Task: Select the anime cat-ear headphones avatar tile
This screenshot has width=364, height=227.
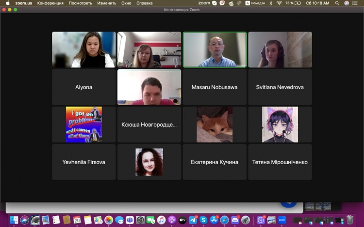Action: coord(280,125)
